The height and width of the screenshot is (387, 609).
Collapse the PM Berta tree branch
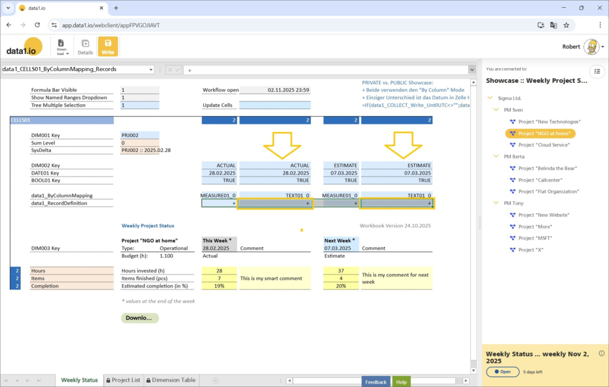click(x=496, y=157)
